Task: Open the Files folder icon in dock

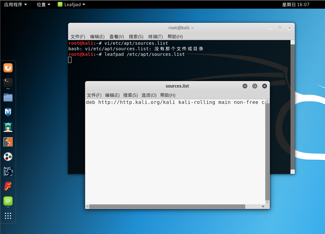Action: click(8, 97)
